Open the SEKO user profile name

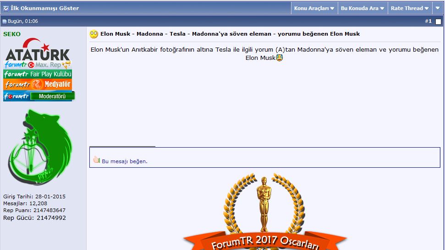pos(12,34)
